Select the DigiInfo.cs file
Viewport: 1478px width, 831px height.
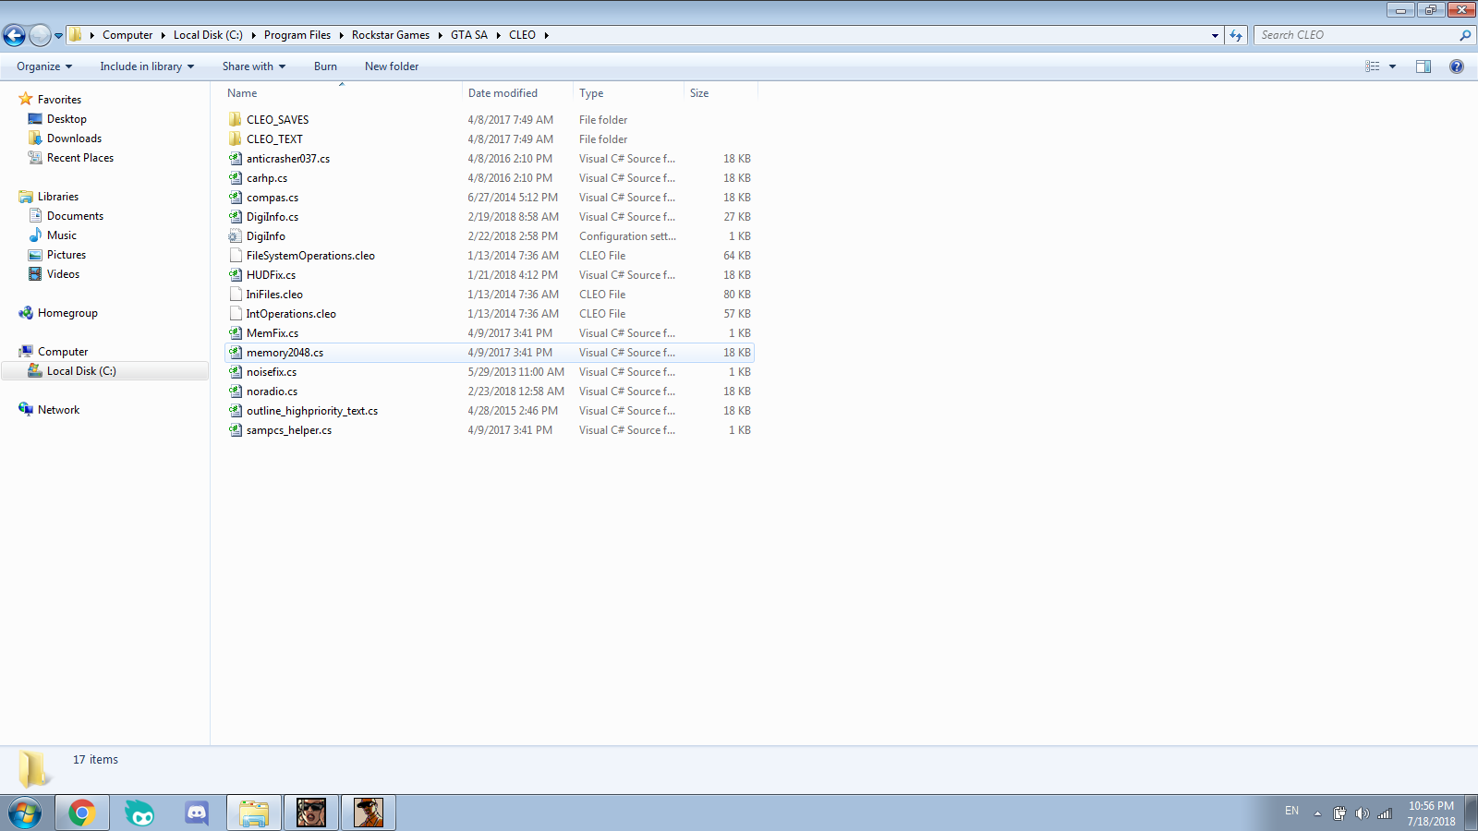click(273, 217)
